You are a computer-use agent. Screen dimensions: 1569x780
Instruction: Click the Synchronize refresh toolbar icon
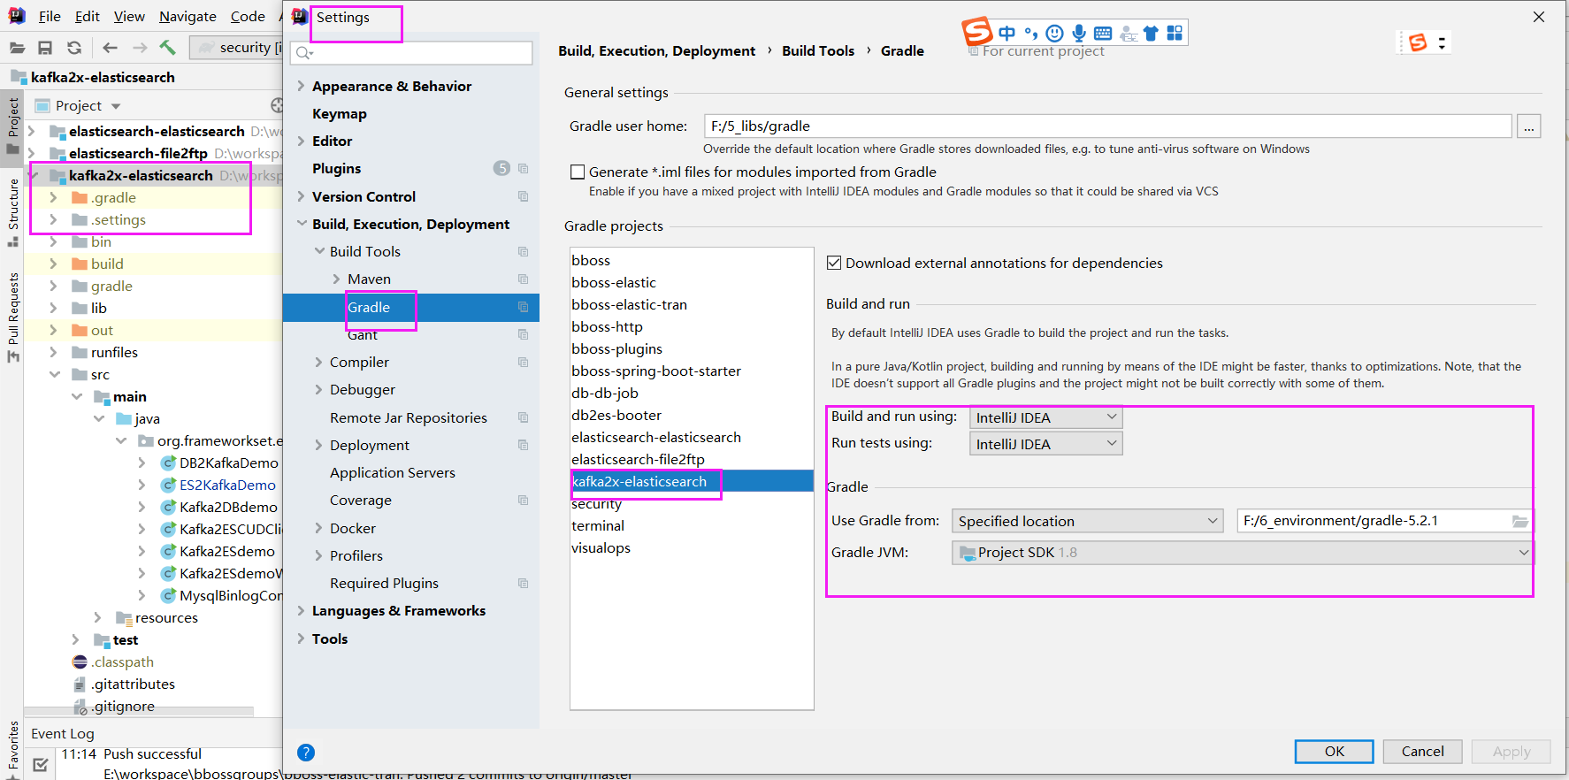[74, 48]
